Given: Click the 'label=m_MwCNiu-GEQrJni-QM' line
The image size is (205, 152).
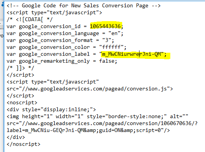Looking at the screenshot, I should (88, 130).
